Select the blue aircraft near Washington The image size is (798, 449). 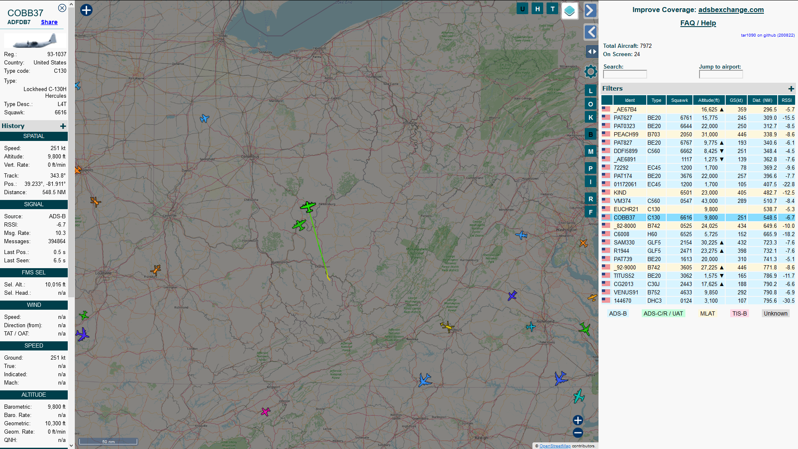pos(521,235)
